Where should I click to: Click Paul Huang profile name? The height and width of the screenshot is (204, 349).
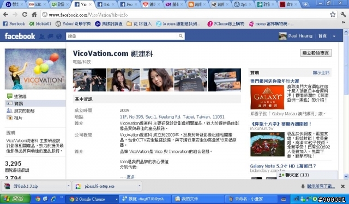[x=300, y=36]
